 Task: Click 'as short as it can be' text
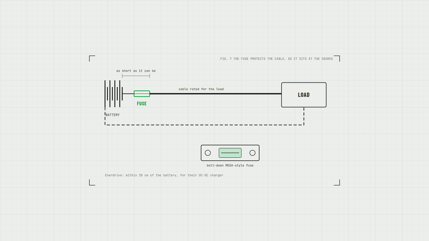point(136,71)
